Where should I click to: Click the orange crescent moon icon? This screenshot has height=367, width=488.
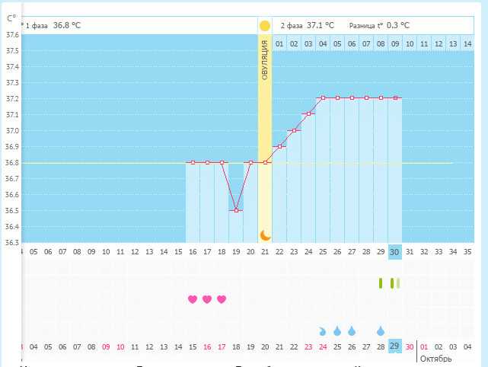click(265, 235)
